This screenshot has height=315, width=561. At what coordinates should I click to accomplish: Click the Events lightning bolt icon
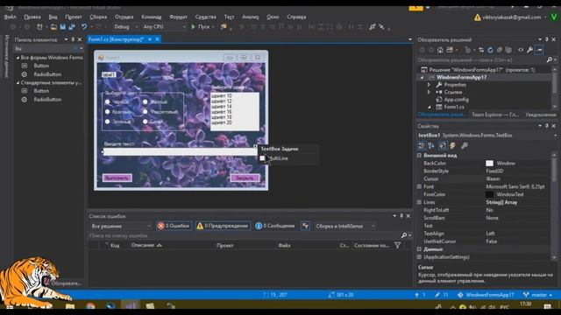452,145
